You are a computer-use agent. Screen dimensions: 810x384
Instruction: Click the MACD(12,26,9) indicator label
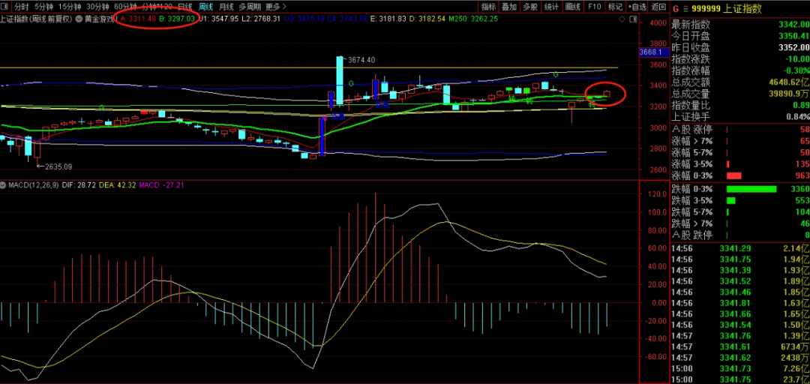coord(34,184)
